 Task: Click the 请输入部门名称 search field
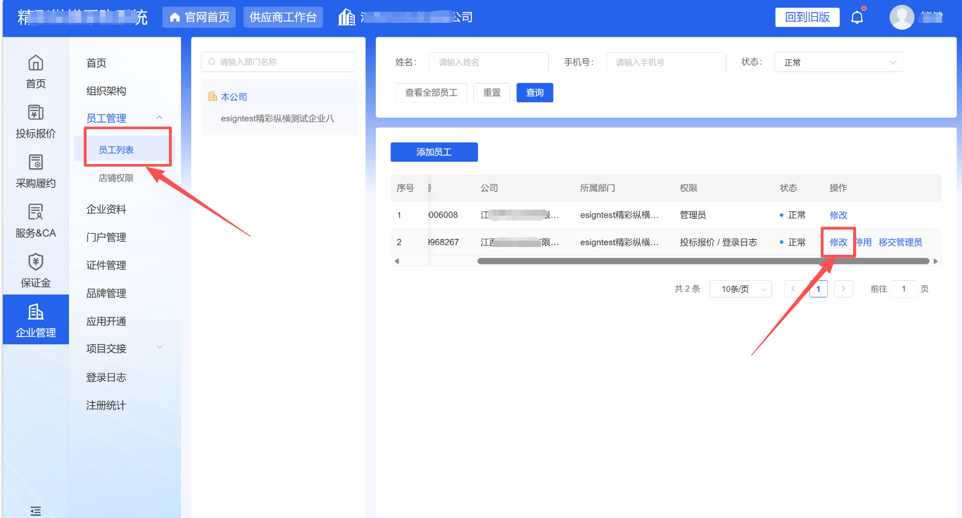(x=278, y=62)
